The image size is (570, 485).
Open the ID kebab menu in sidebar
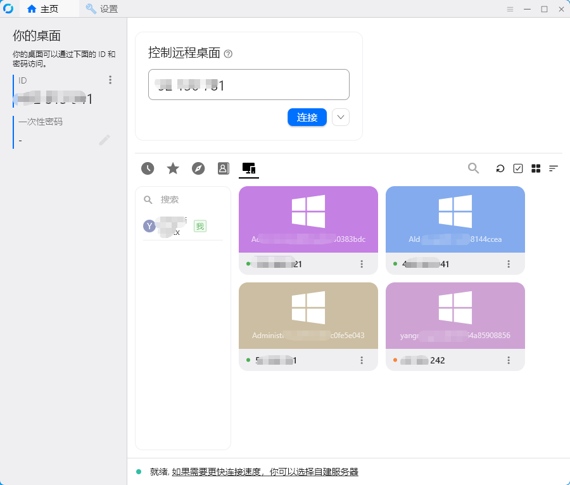110,80
